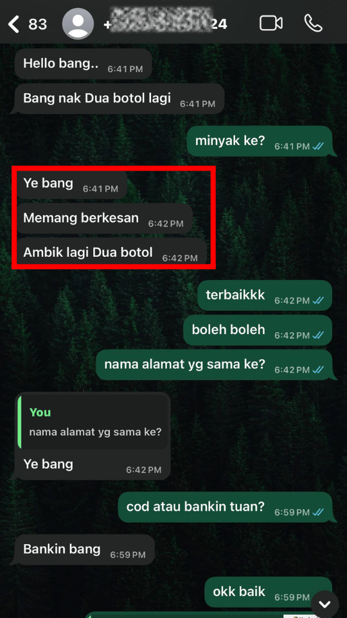347x618 pixels.
Task: Select the 'Bang nak Dua botol lagi' message
Action: tap(120, 98)
